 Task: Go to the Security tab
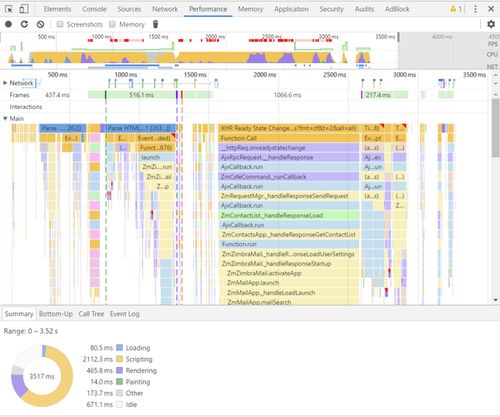[332, 9]
